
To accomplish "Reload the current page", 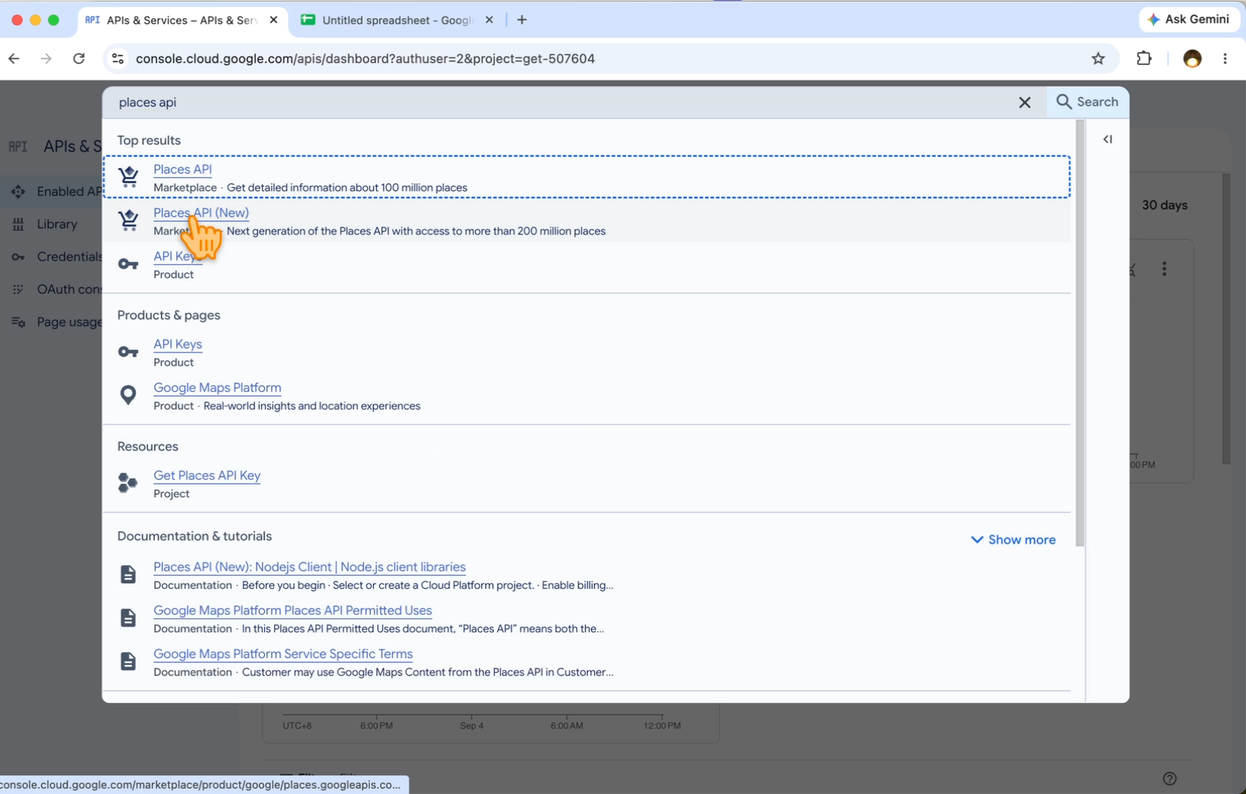I will 79,59.
